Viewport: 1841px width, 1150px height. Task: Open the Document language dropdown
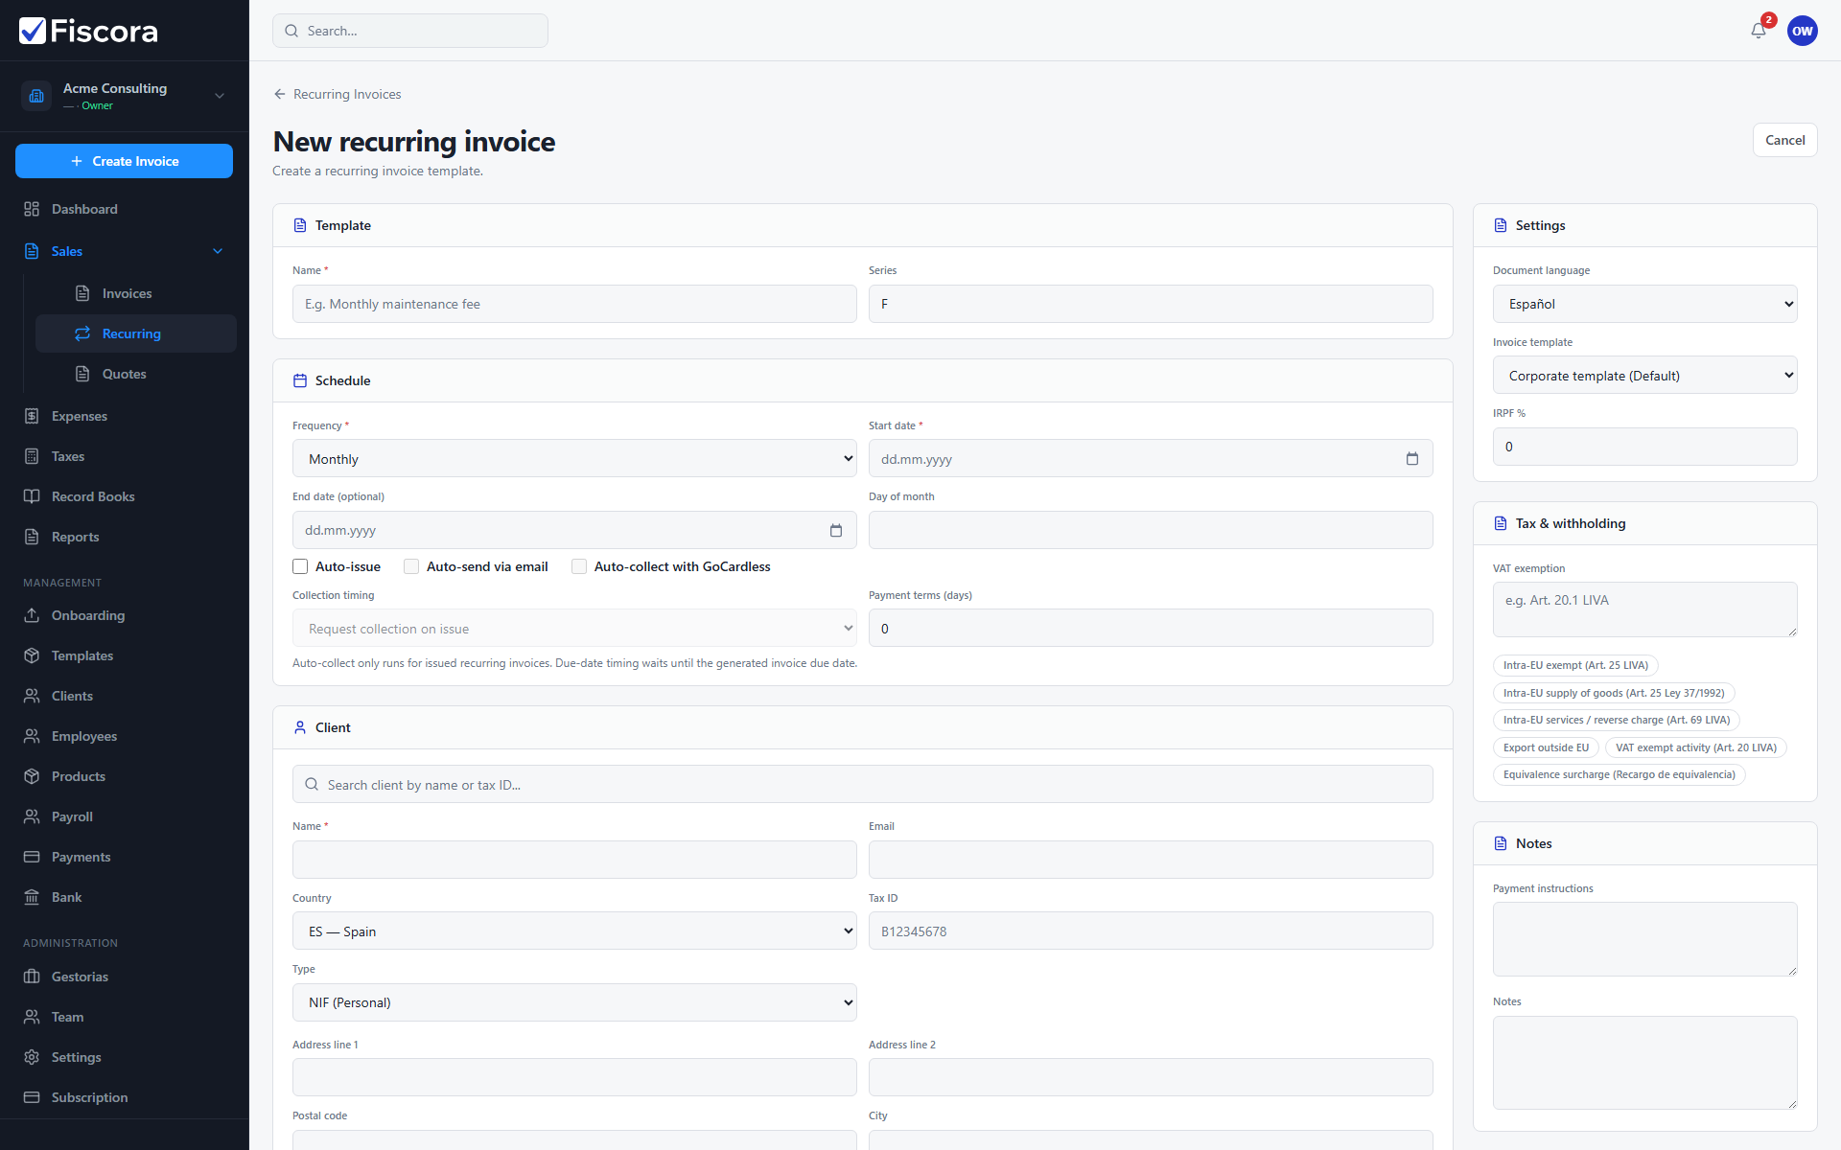click(1644, 304)
